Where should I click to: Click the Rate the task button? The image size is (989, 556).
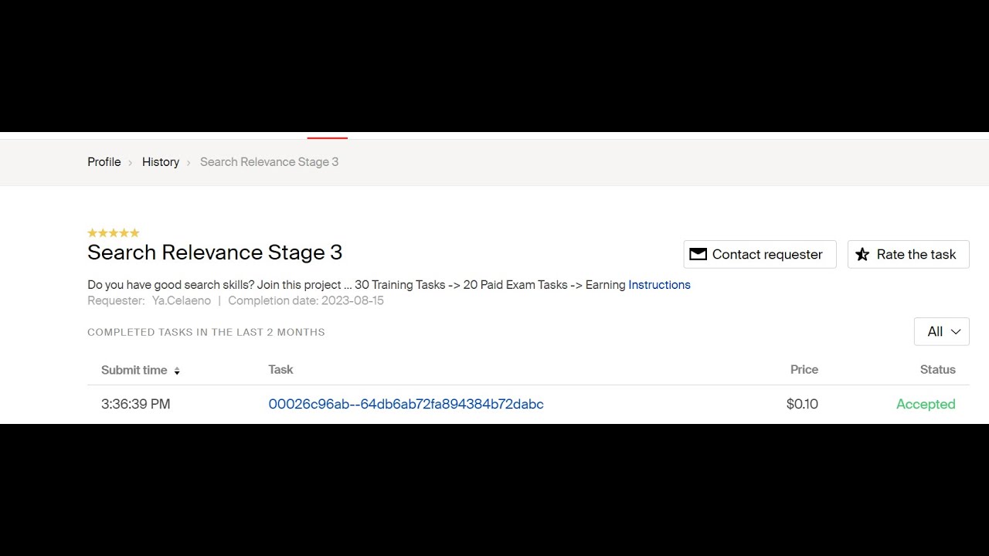pos(908,254)
